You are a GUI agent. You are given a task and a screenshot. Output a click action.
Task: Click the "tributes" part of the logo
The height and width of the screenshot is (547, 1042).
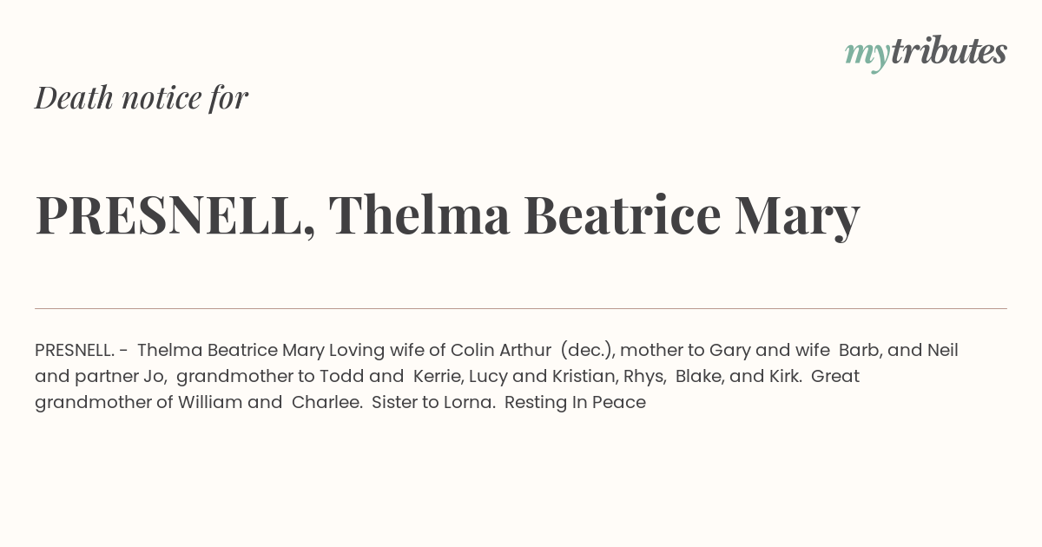coord(949,51)
